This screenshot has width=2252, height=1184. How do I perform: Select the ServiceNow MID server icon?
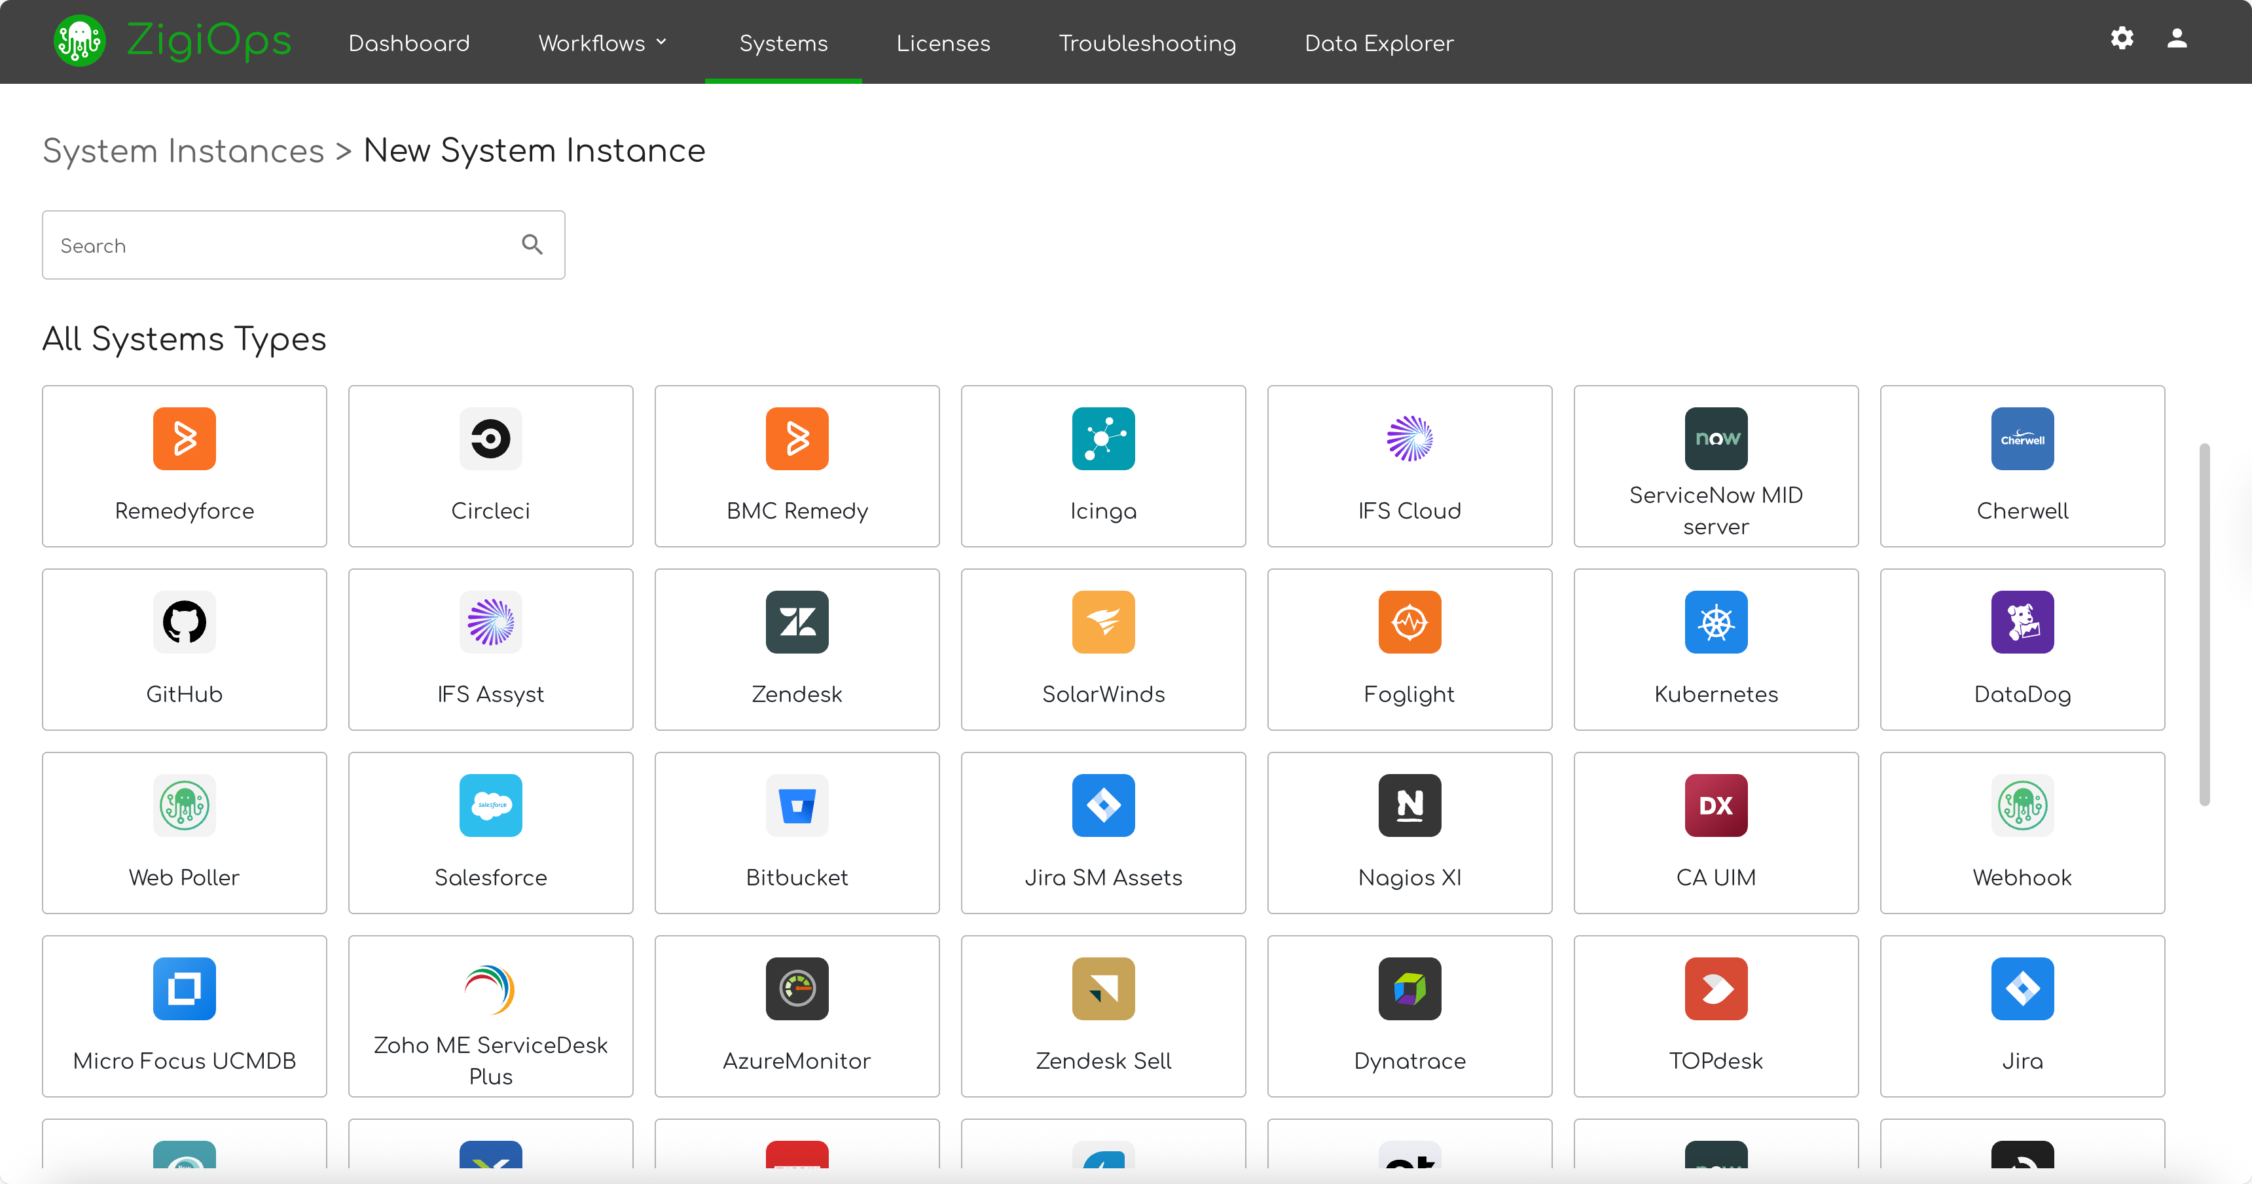(1715, 438)
